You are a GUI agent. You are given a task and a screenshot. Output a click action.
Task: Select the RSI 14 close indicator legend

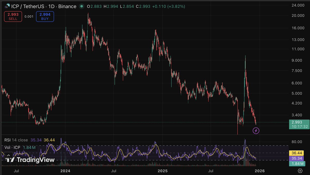point(16,140)
